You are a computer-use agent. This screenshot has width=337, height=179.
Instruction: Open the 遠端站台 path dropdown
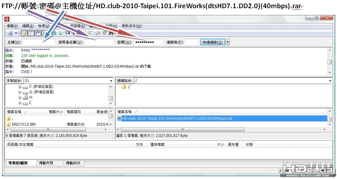point(330,81)
